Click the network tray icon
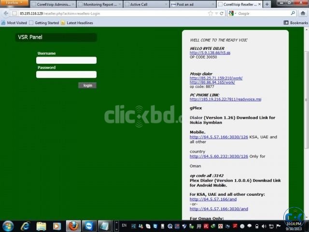Image resolution: width=309 pixels, height=232 pixels. (x=271, y=226)
